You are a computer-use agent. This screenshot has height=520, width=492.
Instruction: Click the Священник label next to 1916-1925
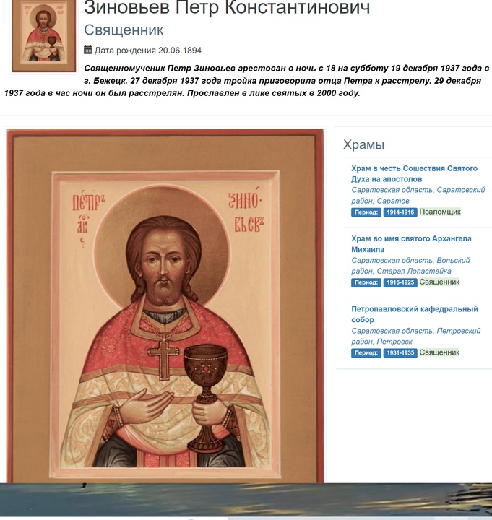point(439,282)
